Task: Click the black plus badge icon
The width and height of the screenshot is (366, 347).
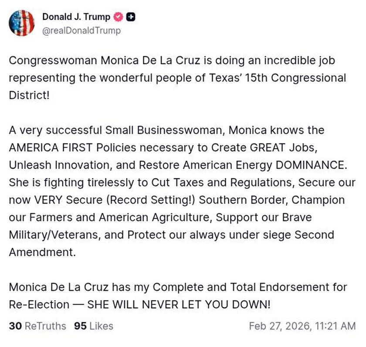Action: tap(130, 17)
